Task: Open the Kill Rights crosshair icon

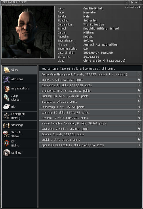Action: (7, 143)
